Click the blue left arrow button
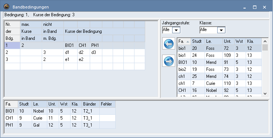273x138 pixels. (x=168, y=44)
